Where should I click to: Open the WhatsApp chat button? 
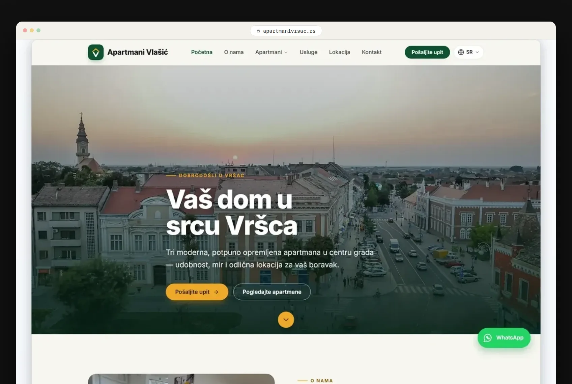pos(504,338)
